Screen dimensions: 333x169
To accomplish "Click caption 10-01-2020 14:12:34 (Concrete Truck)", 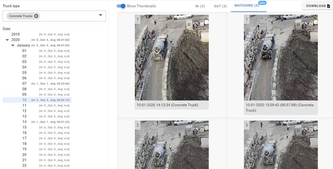I will [167, 105].
